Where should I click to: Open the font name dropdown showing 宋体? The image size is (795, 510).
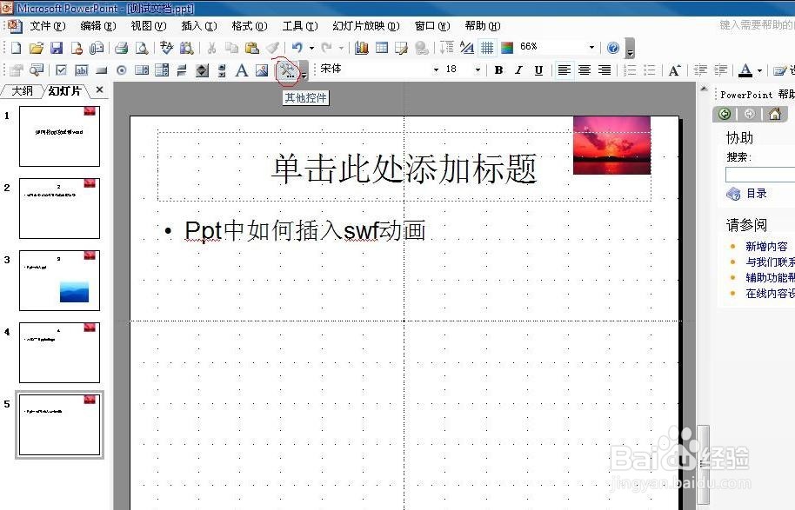(438, 69)
